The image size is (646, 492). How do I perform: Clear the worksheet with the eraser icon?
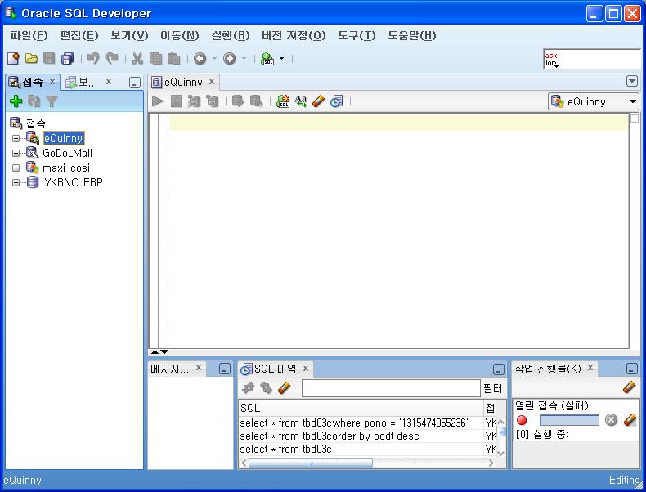click(318, 101)
